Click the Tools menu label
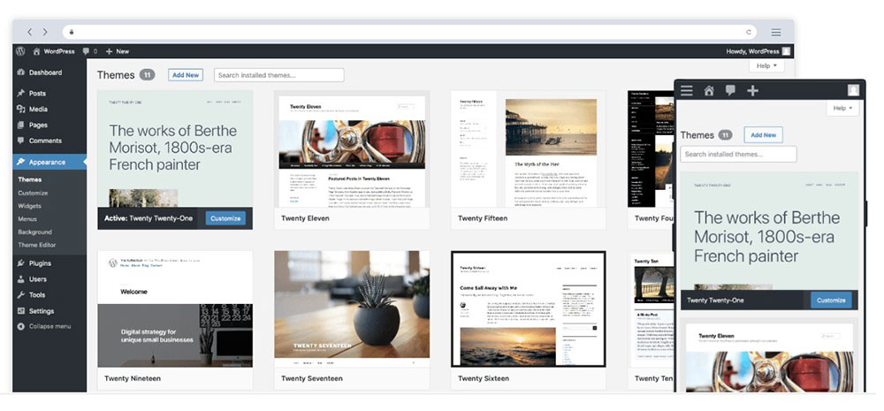 click(x=37, y=295)
